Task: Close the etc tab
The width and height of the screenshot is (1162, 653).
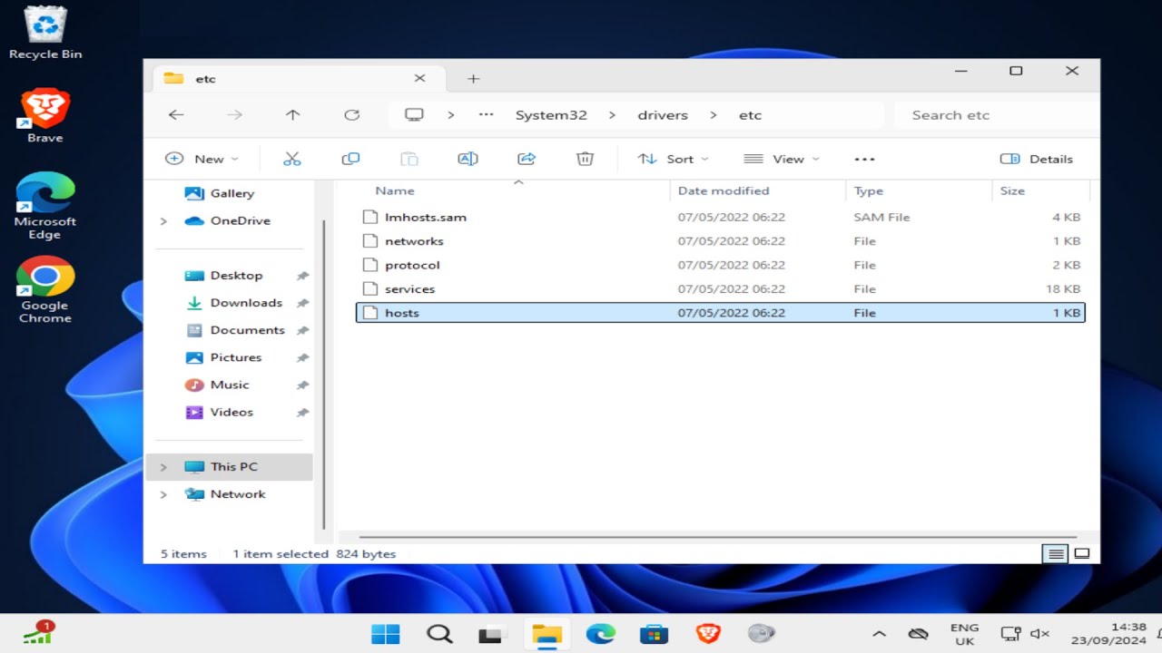Action: (x=419, y=78)
